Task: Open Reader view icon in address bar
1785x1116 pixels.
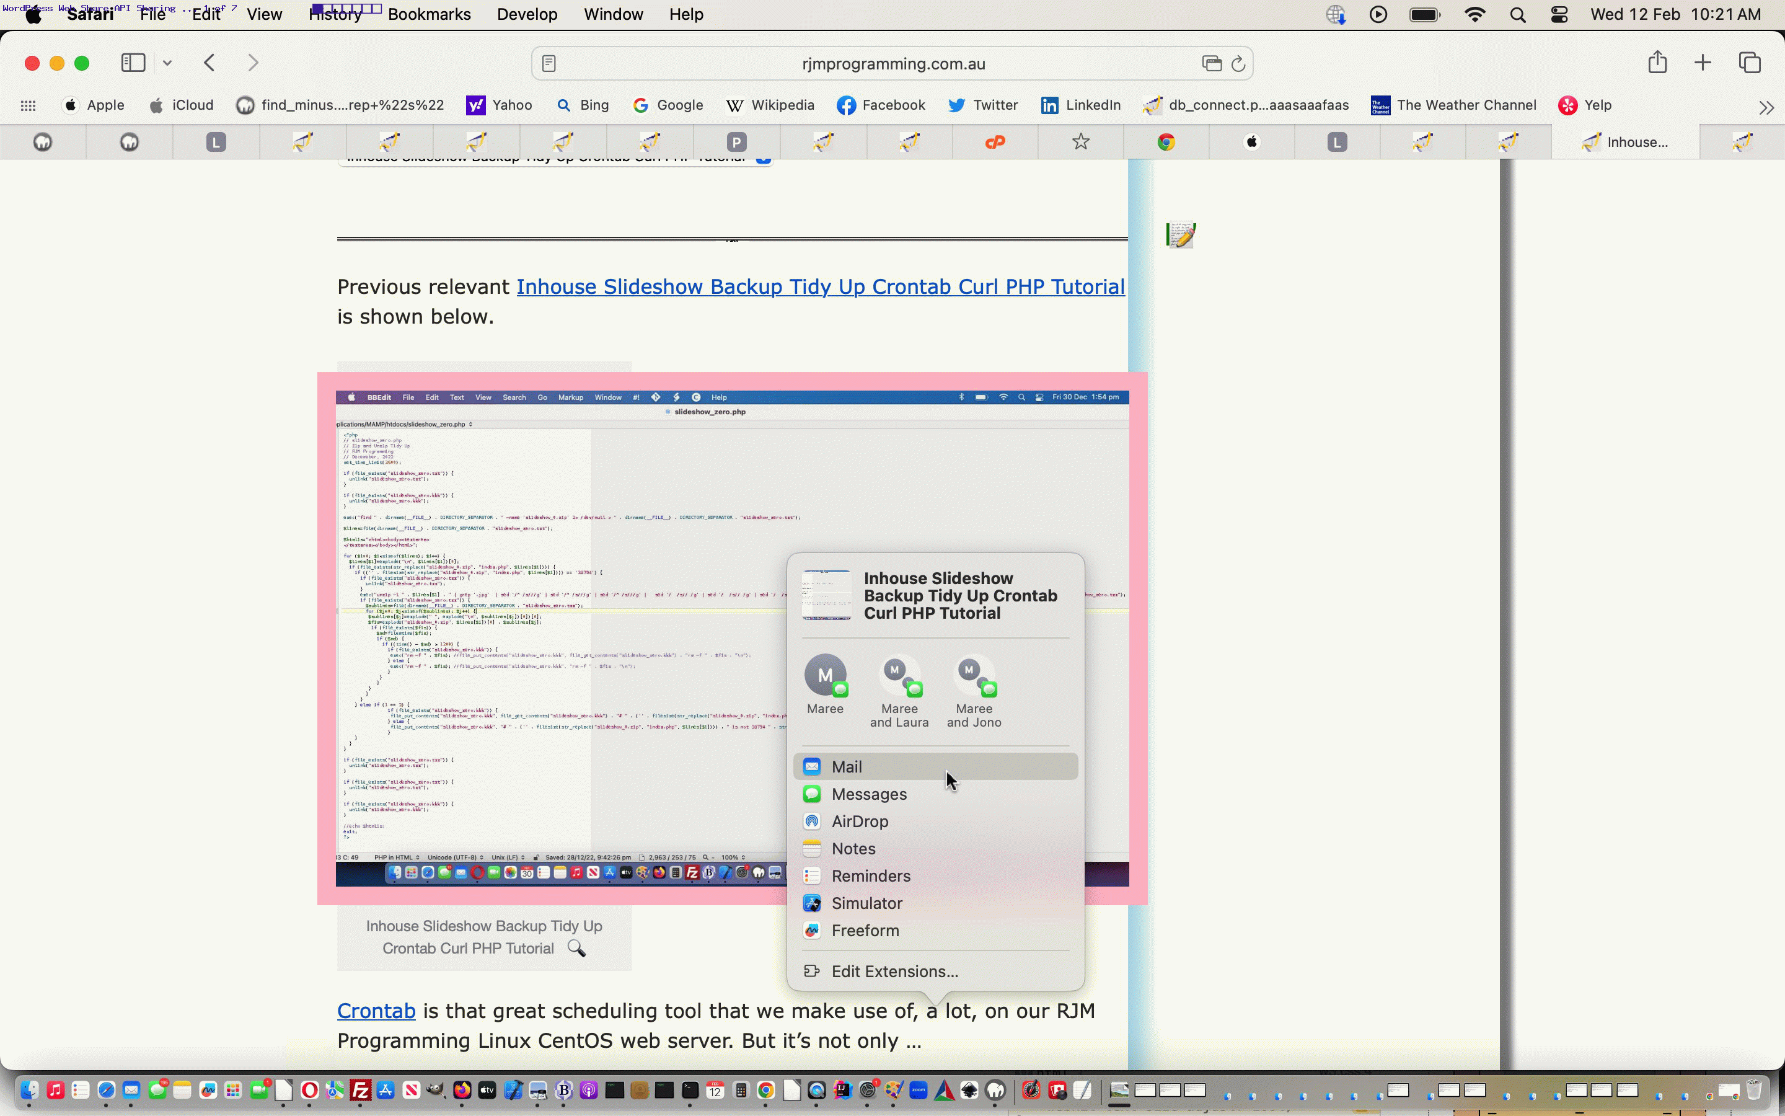Action: pyautogui.click(x=549, y=63)
